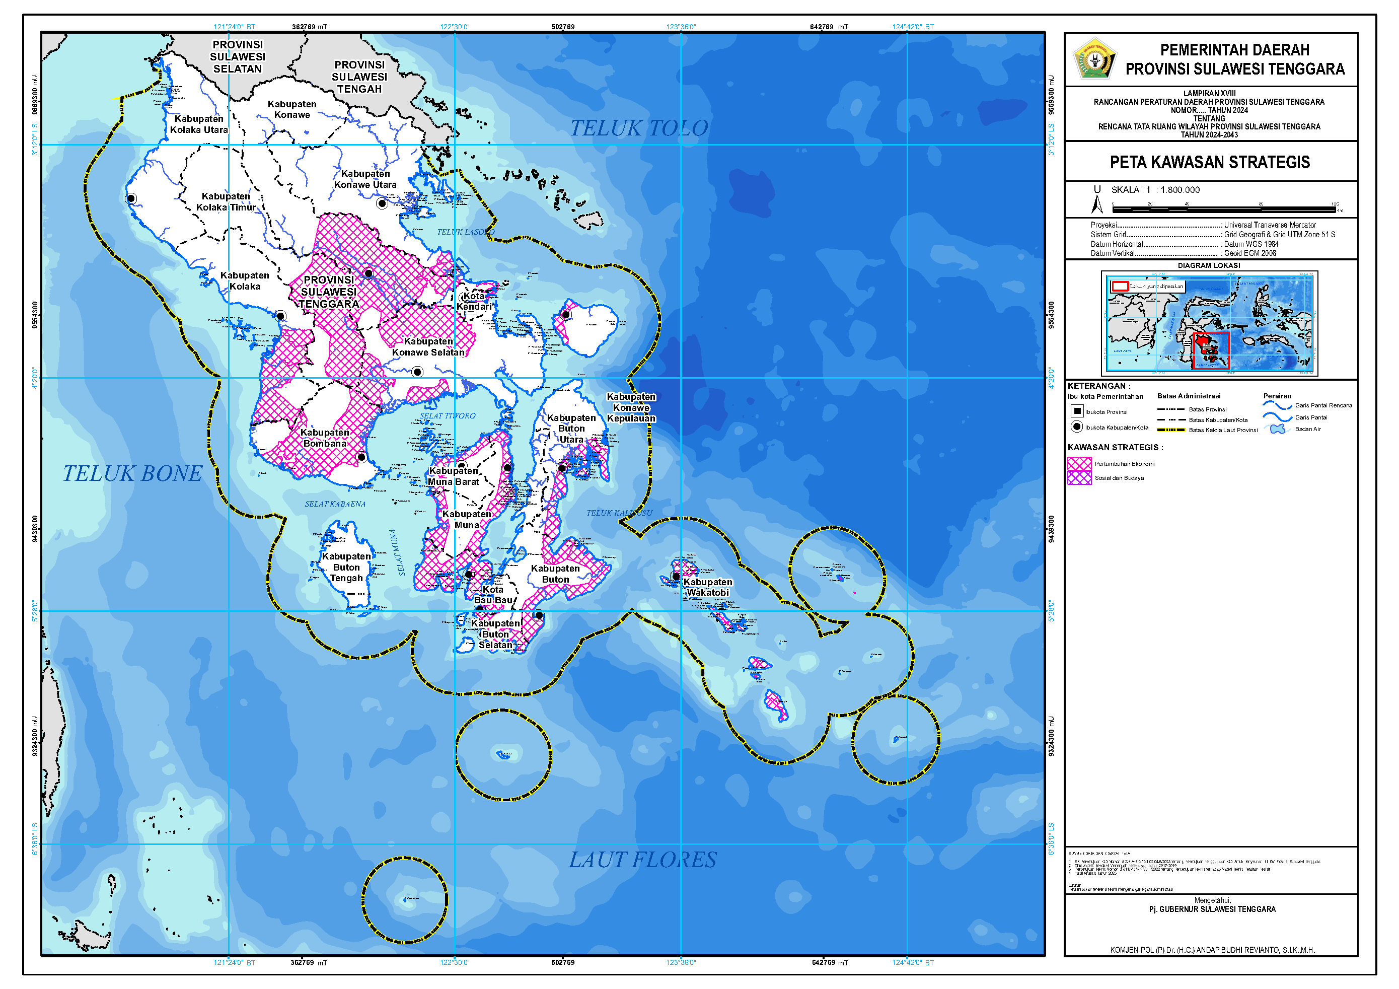Click the Kota Kendari map label
The image size is (1399, 989).
[x=474, y=301]
